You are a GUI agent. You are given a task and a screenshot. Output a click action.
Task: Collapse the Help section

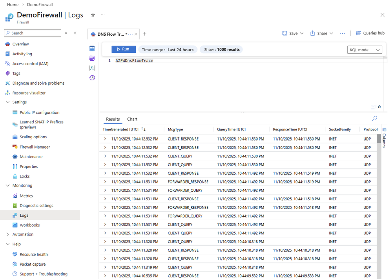7,244
